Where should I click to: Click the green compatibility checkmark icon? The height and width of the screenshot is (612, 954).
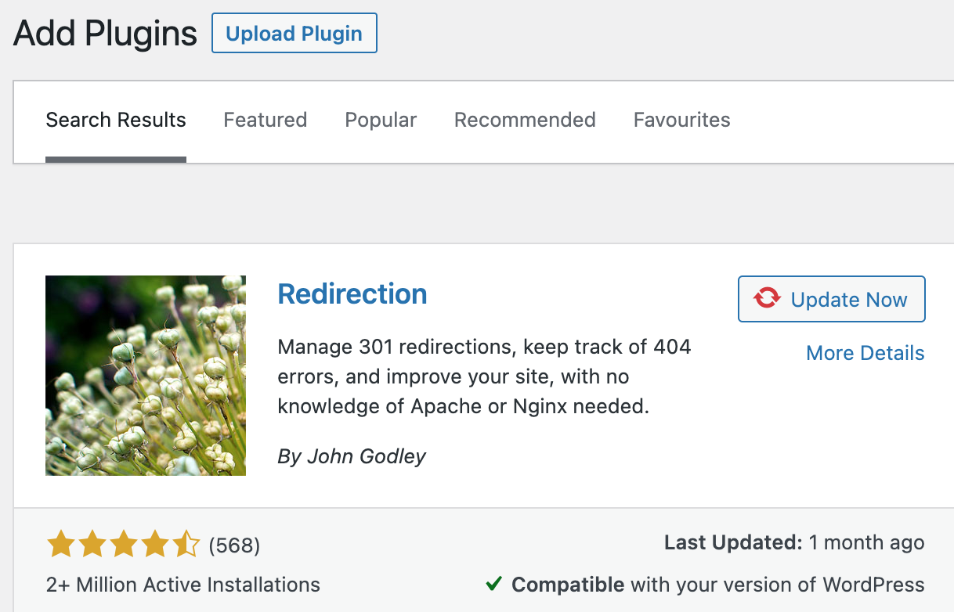pos(494,583)
